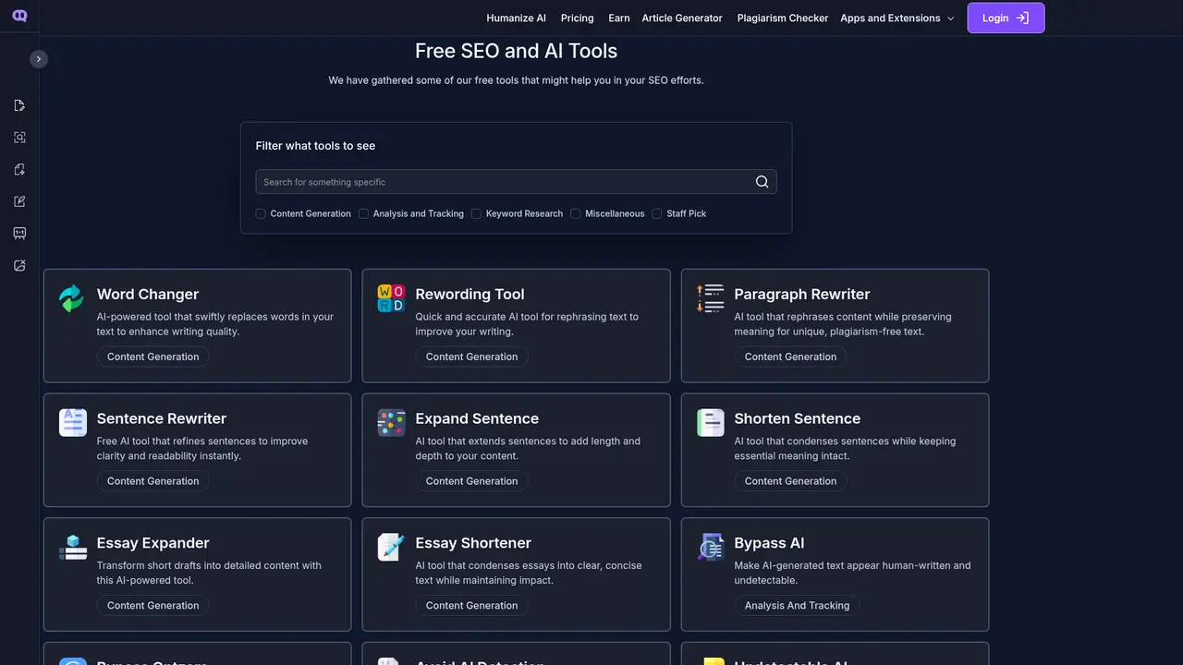Screen dimensions: 1183x665
Task: Click the Sentence Rewriter icon
Action: [72, 423]
